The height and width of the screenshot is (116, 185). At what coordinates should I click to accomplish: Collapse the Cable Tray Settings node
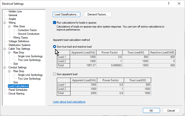click(5, 49)
